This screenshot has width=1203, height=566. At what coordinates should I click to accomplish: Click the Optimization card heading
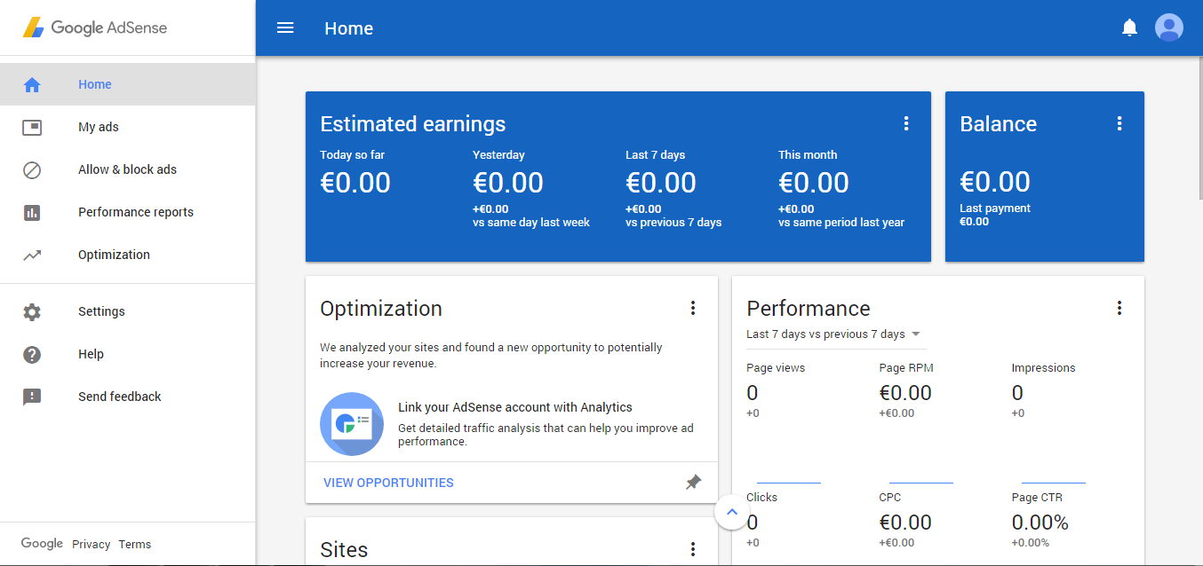(x=381, y=309)
